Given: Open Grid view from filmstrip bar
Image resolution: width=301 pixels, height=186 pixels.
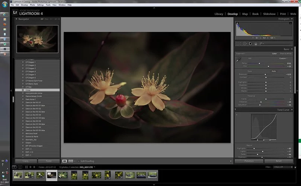Looking at the screenshot, I should 26,167.
